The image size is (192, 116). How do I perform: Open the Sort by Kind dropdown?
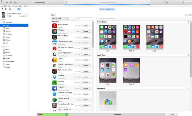click(60, 19)
